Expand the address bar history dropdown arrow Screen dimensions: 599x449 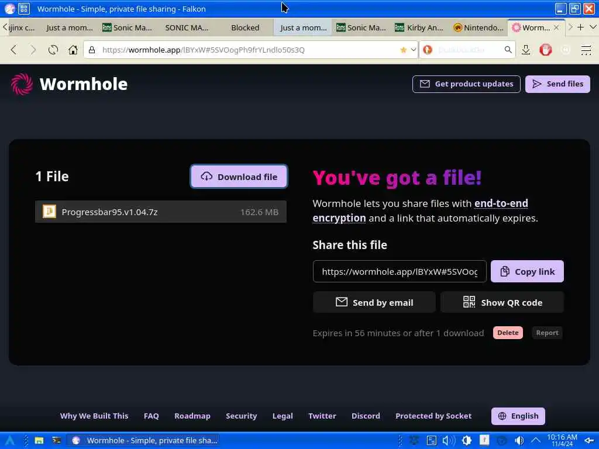point(413,50)
